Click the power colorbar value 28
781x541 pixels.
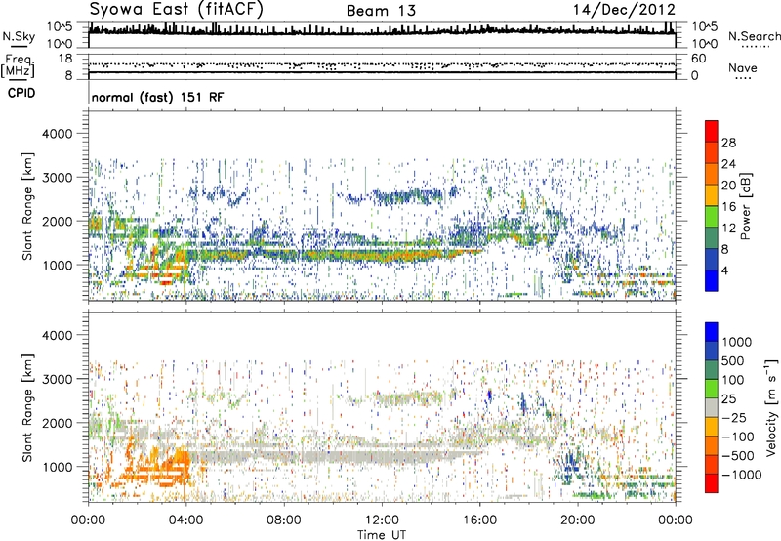[728, 143]
